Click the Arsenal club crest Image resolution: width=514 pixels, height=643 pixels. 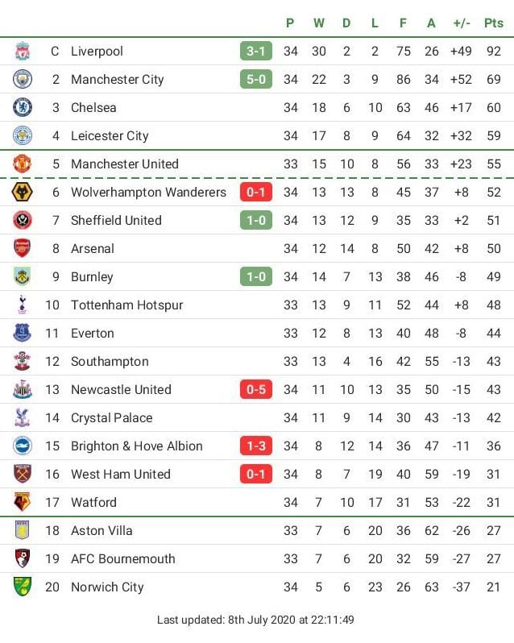point(23,248)
